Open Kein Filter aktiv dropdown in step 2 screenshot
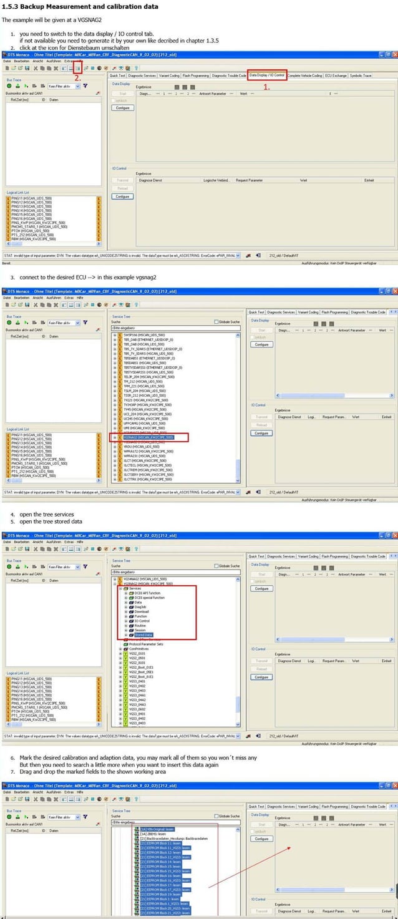398x919 pixels. [77, 86]
